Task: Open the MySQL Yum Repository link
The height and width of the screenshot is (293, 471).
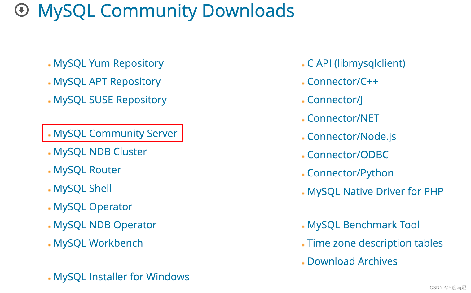Action: click(x=108, y=63)
